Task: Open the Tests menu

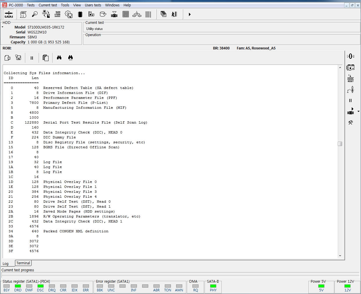Action: coord(31,5)
